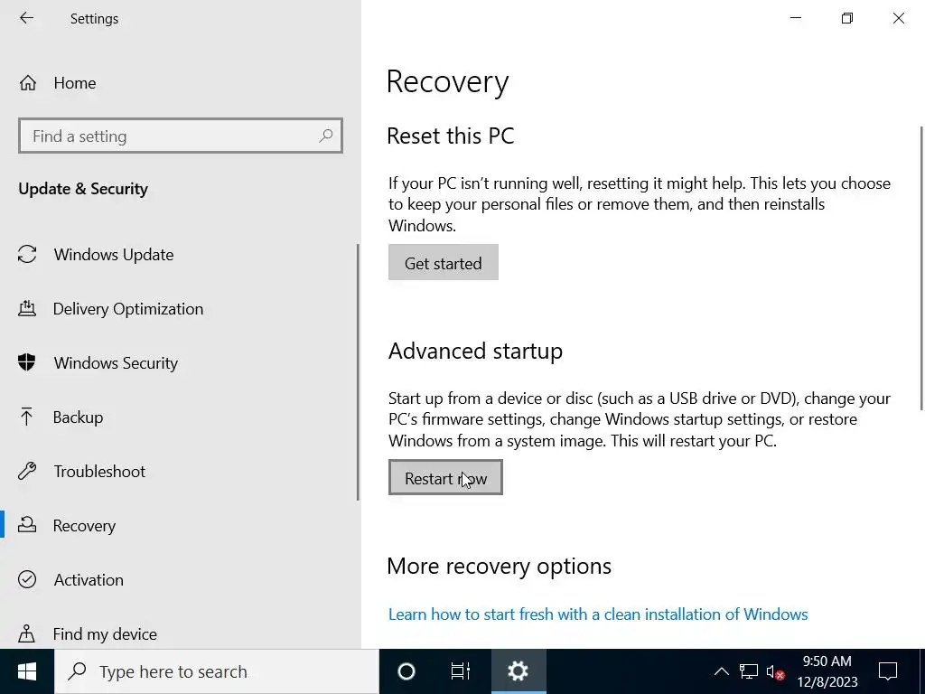Image resolution: width=925 pixels, height=694 pixels.
Task: Click the Show desktop sliver on taskbar
Action: 922,671
